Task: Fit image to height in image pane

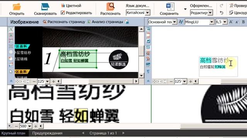Action: click(x=28, y=81)
